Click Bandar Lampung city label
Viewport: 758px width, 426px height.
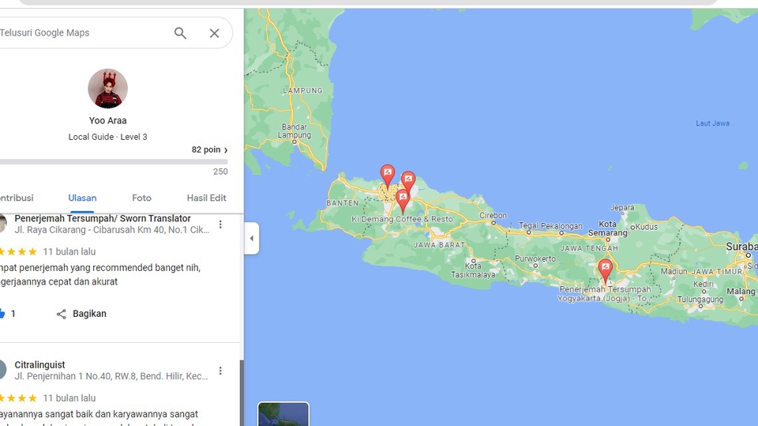[x=294, y=131]
